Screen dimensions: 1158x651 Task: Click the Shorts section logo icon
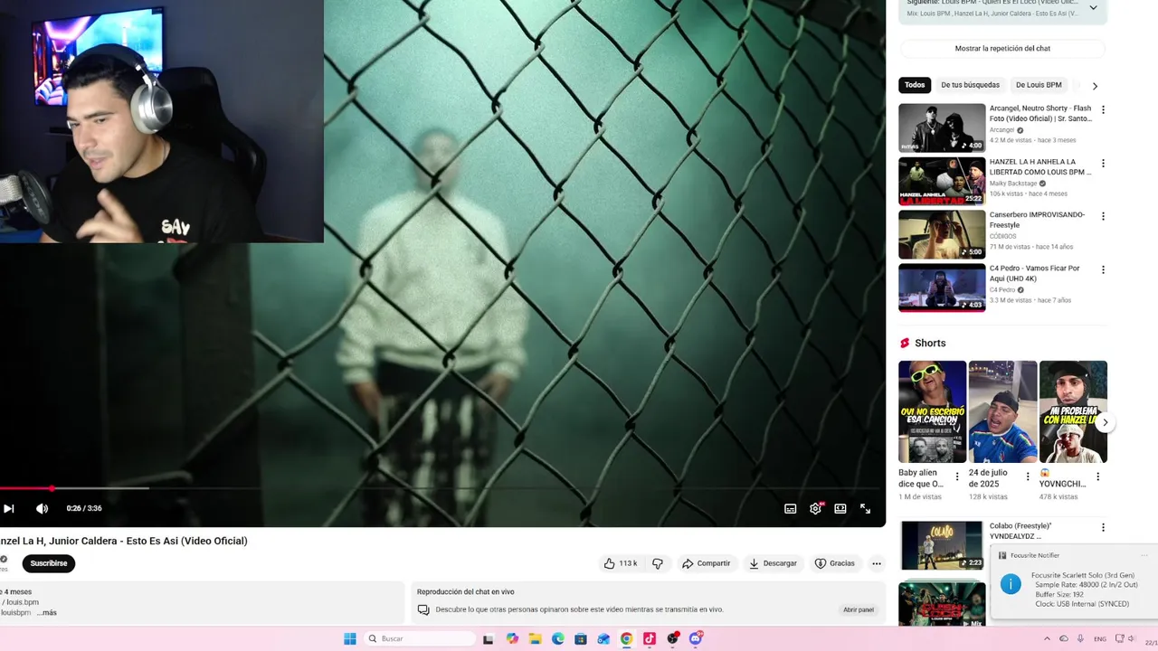point(905,344)
